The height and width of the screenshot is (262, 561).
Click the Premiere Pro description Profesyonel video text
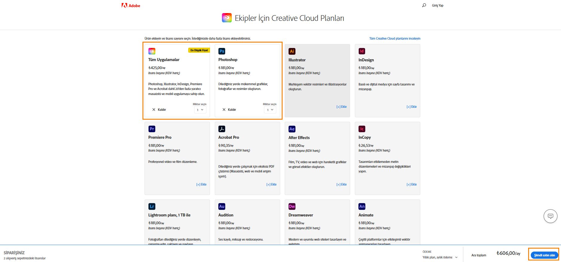[173, 162]
